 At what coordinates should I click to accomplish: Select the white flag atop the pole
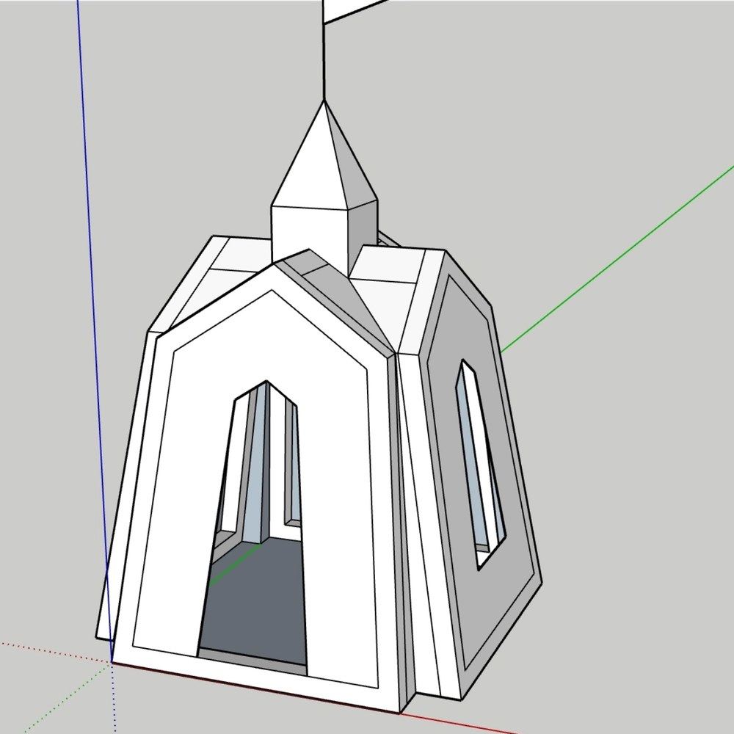pyautogui.click(x=351, y=10)
